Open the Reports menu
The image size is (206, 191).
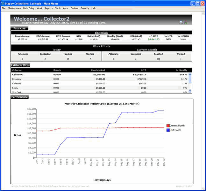[48, 8]
